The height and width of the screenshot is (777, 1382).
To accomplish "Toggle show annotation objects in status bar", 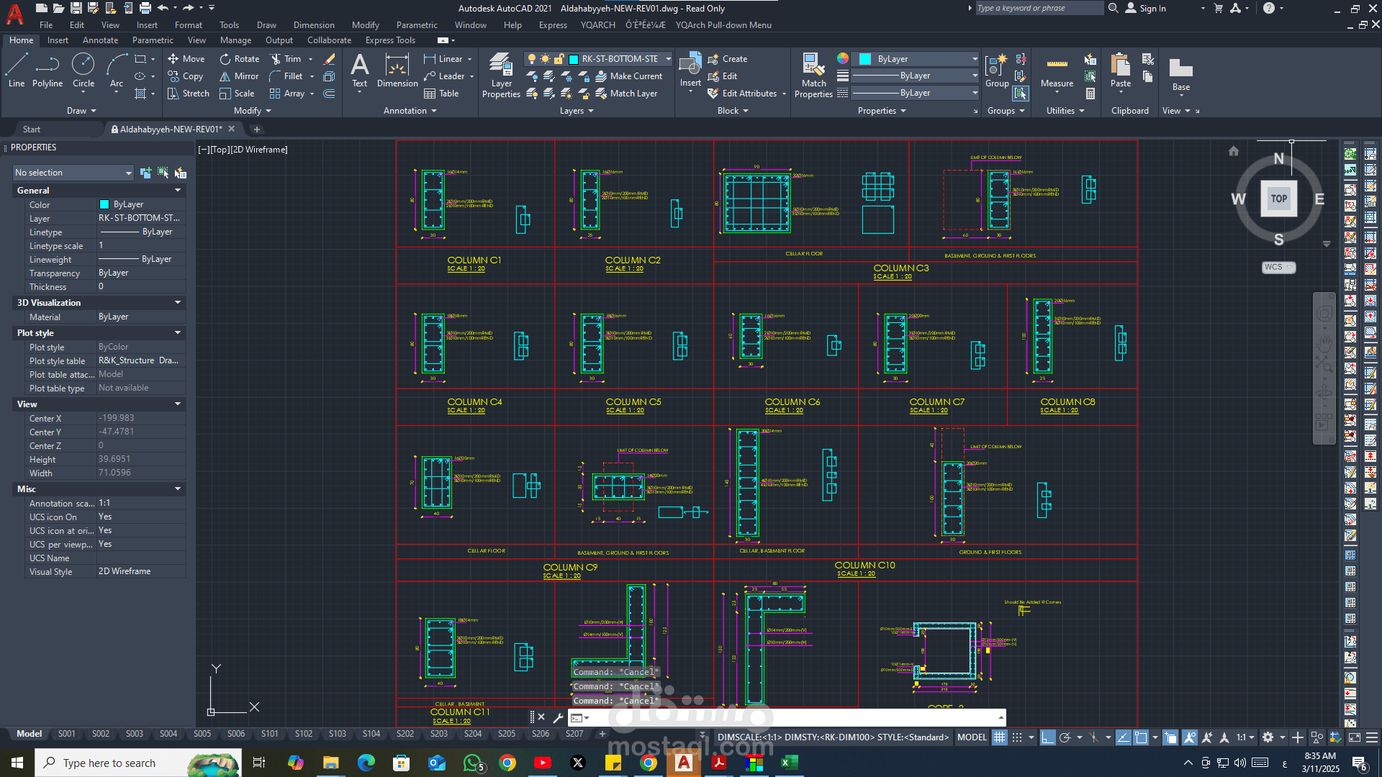I will [x=1190, y=737].
